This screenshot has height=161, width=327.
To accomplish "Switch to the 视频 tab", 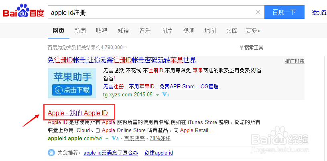I will point(188,31).
